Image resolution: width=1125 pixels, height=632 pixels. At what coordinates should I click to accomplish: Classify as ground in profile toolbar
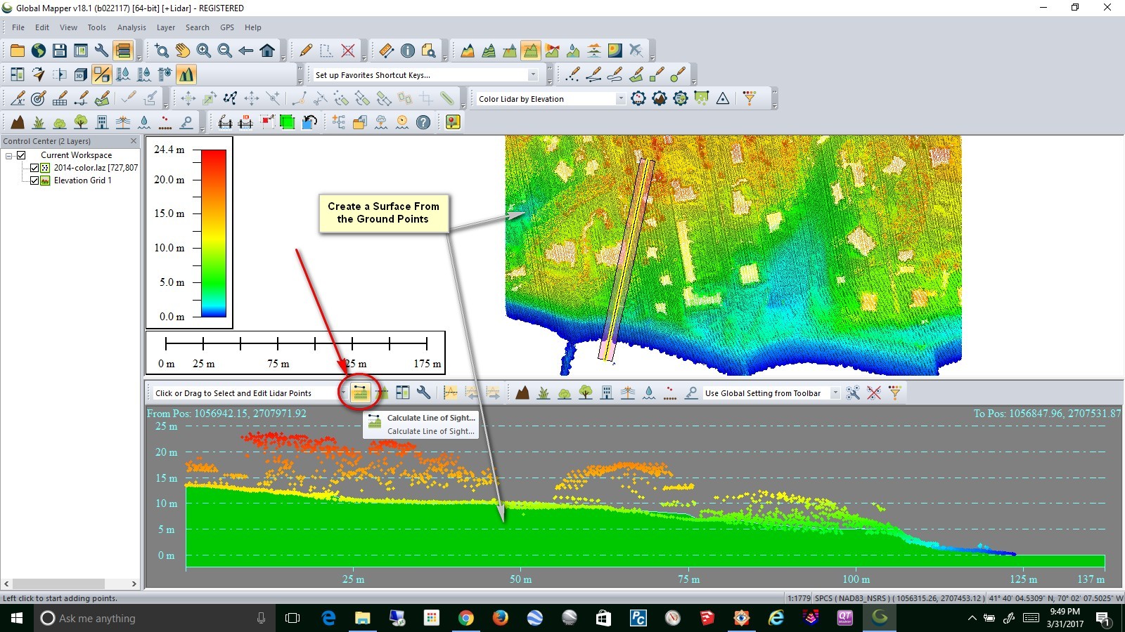tap(522, 393)
